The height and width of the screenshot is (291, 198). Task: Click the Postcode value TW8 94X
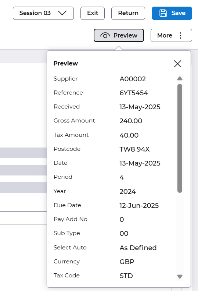(134, 149)
